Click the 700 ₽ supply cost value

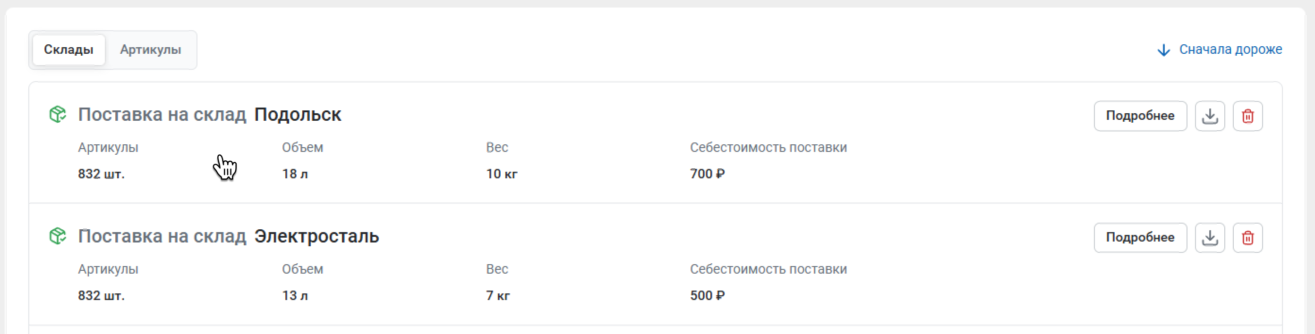click(x=707, y=174)
